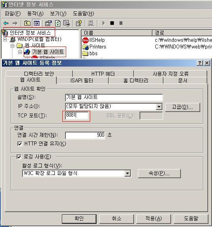This screenshot has height=227, width=212.
Task: Stop the site with the stop icon
Action: (x=112, y=23)
